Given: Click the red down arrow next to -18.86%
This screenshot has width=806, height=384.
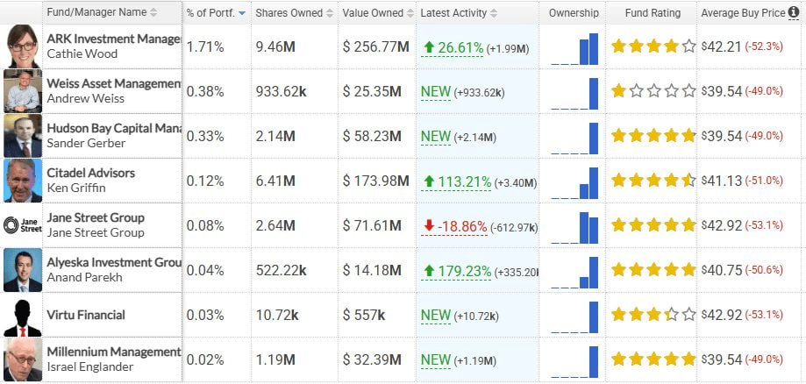Looking at the screenshot, I should [429, 225].
